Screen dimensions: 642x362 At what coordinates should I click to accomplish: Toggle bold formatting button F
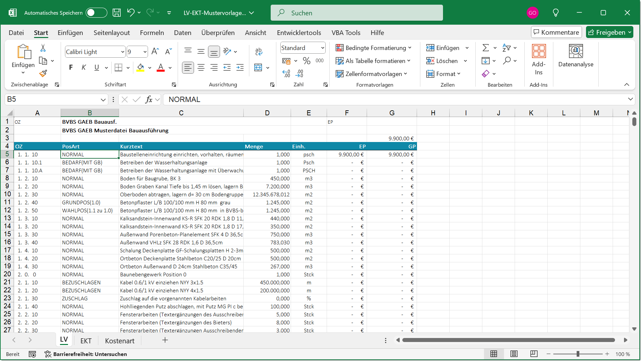click(x=71, y=68)
